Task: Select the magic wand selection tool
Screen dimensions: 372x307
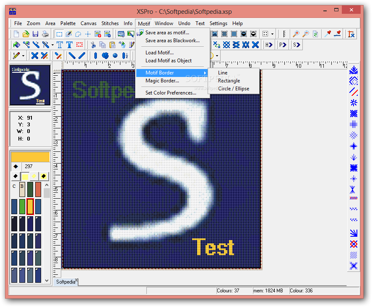Action: click(69, 34)
